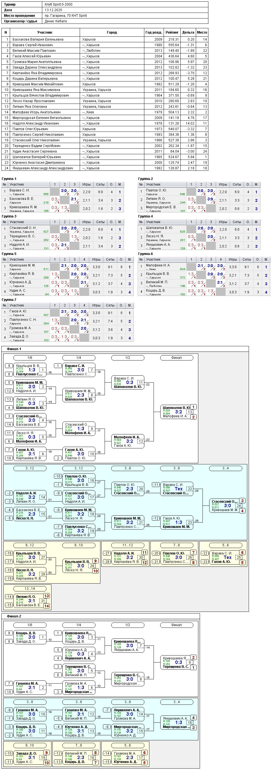273x770 pixels.
Task: Click the Группа-1 heading
Action: [9, 179]
